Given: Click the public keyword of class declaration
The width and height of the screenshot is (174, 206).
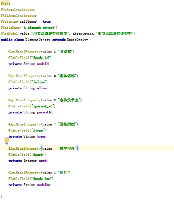Looking at the screenshot, I should (6, 40).
